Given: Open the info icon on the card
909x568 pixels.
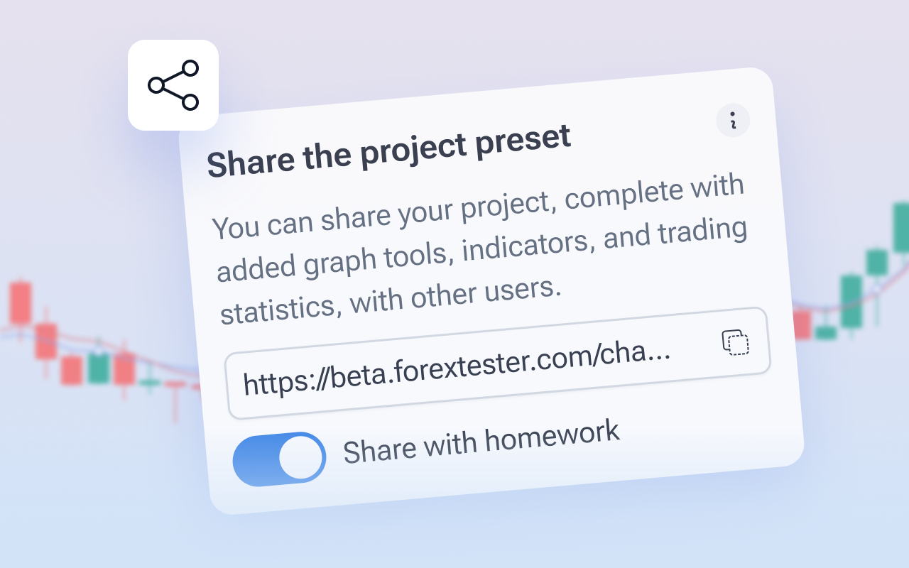Looking at the screenshot, I should click(733, 120).
